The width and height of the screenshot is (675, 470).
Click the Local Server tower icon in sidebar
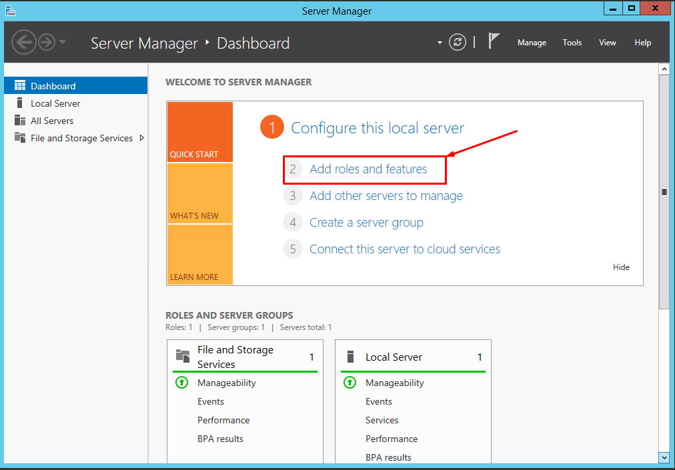[x=19, y=103]
